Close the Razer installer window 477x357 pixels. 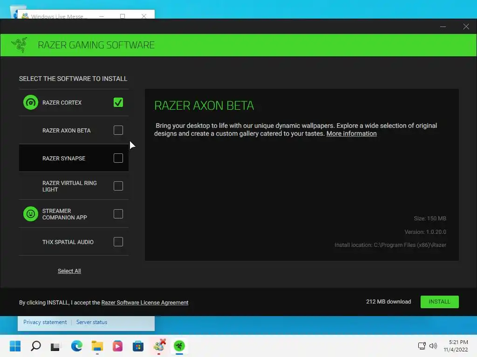click(466, 26)
